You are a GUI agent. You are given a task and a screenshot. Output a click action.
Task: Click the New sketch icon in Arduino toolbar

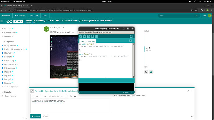[89, 36]
